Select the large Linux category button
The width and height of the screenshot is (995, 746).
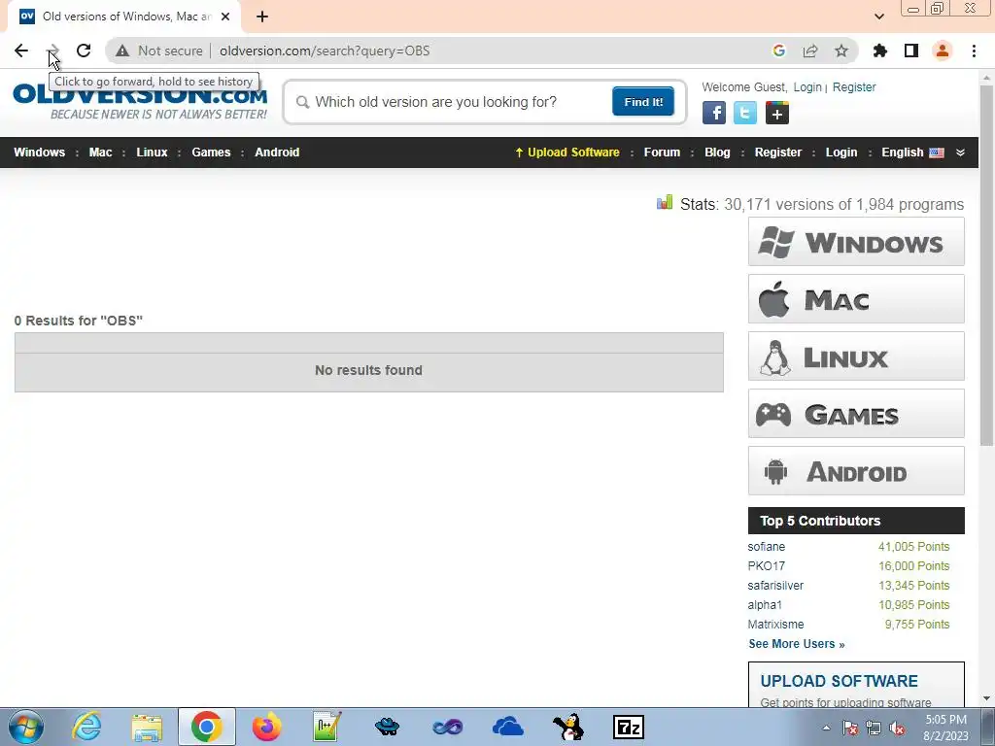click(x=856, y=356)
